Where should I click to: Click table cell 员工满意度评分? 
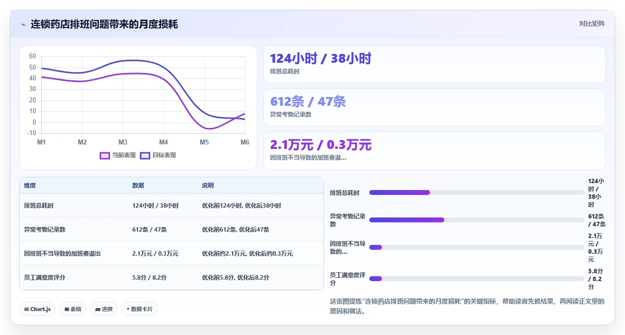(45, 278)
